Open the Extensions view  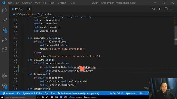click(x=4, y=50)
